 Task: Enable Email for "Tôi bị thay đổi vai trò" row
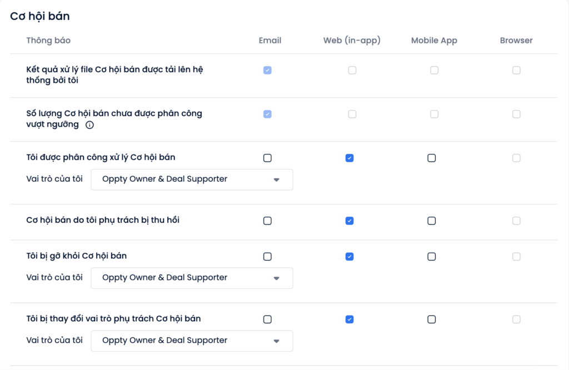coord(267,319)
